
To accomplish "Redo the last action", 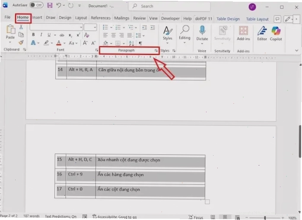I will (x=71, y=6).
